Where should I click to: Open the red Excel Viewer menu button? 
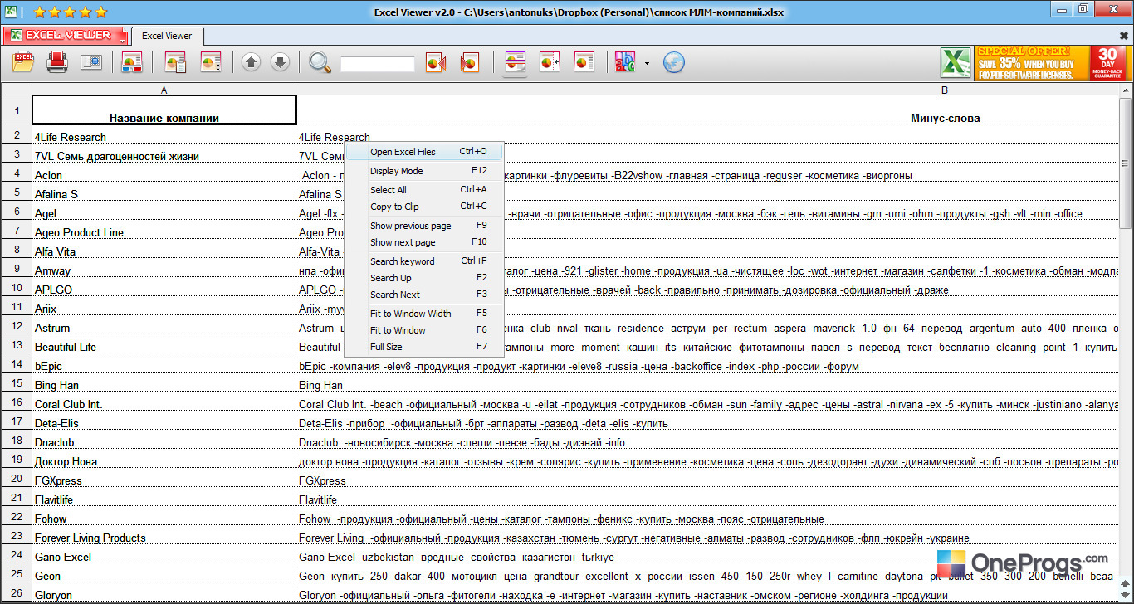coord(66,36)
